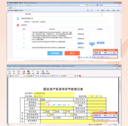This screenshot has width=128, height=126.
Task: Open the provision dropdown for material row 1
Action: coord(81,34)
